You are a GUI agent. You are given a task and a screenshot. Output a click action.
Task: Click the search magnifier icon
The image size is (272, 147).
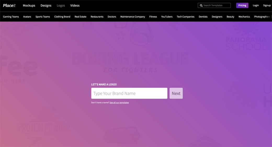point(201,5)
